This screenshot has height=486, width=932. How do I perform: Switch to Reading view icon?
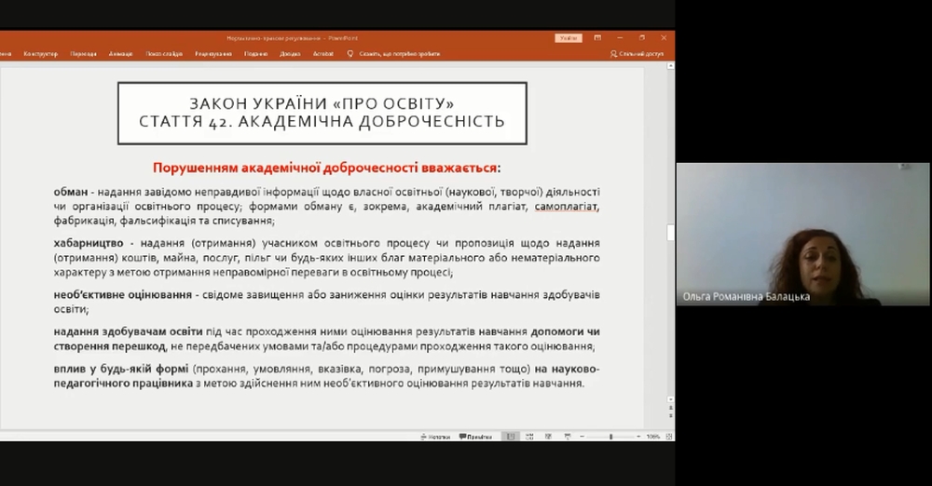point(548,437)
